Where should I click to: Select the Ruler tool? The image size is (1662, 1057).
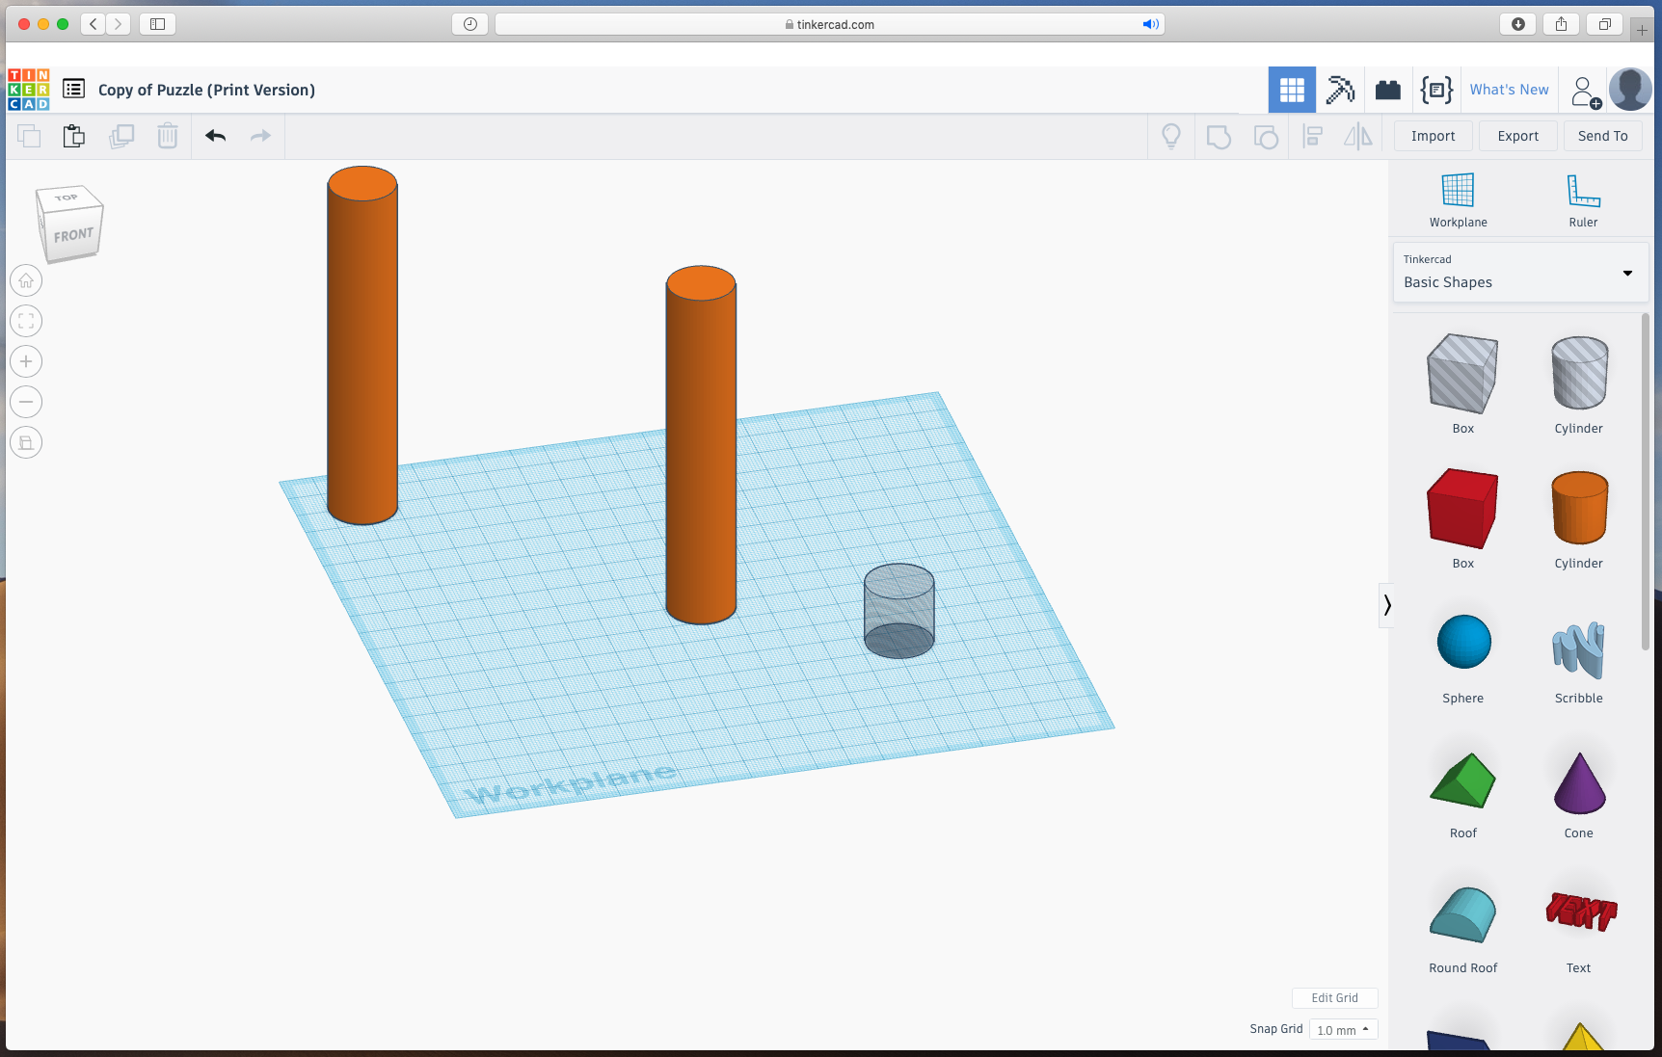click(1583, 199)
